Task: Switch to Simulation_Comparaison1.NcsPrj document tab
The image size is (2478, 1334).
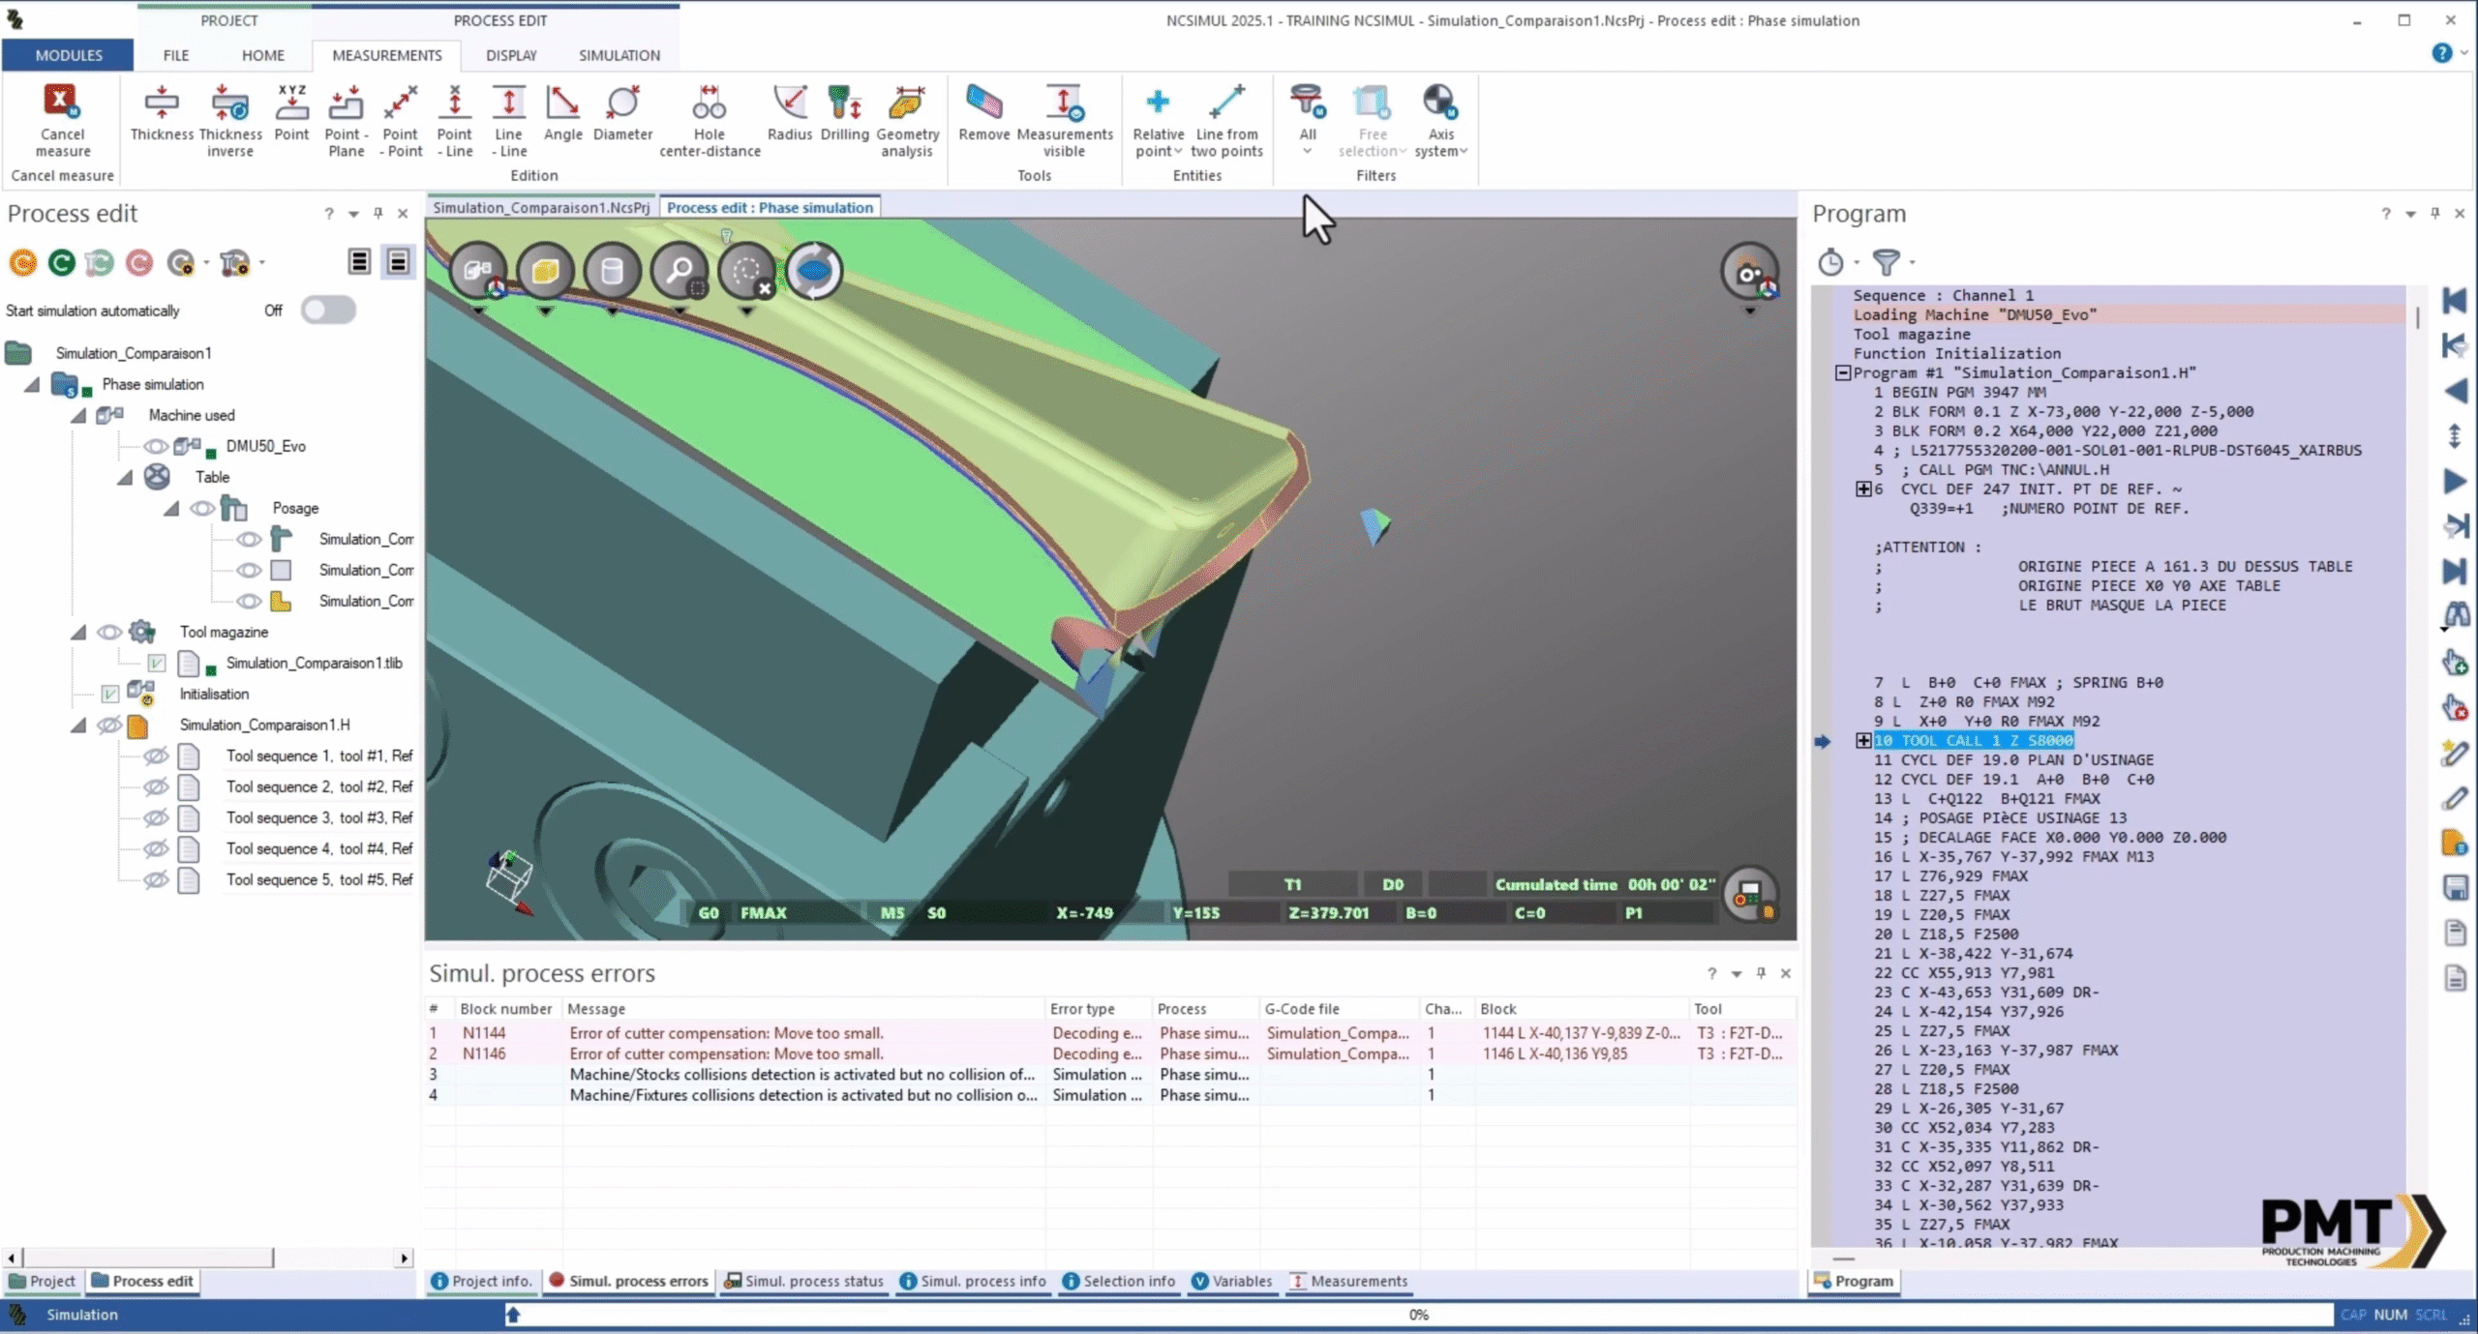Action: coord(541,207)
